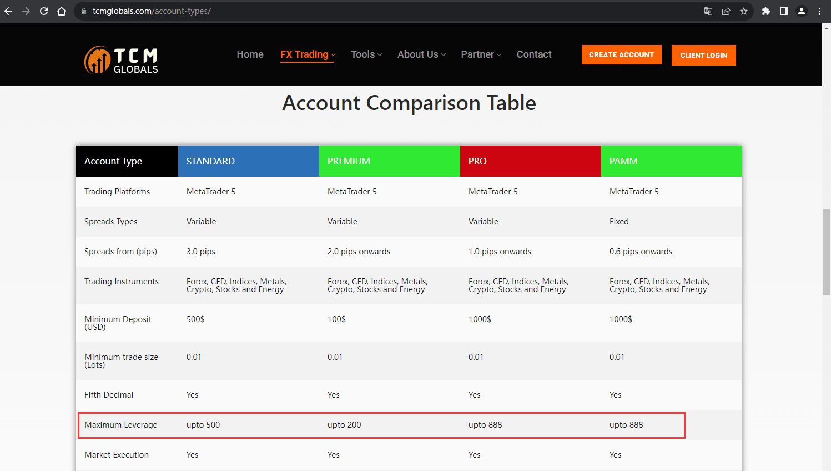Click the Fifth Decimal row label
Viewport: 831px width, 471px height.
point(109,395)
